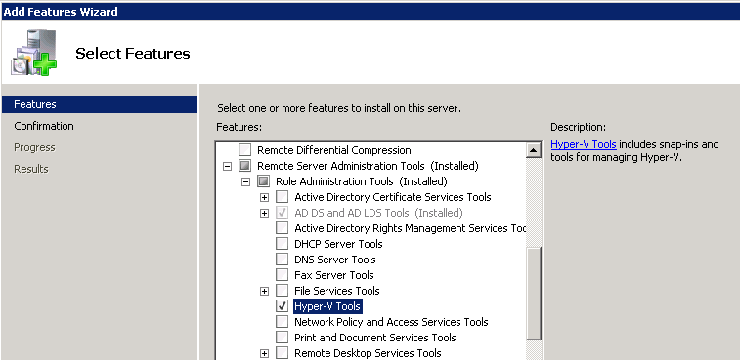Toggle Role Administration Tools checkbox
This screenshot has height=360, width=740.
263,181
